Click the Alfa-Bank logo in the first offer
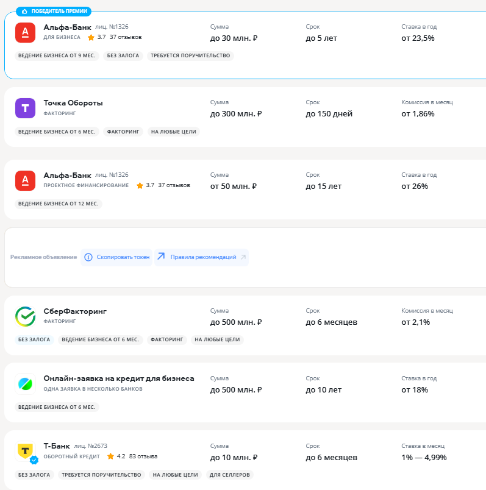486x490 pixels. [25, 32]
